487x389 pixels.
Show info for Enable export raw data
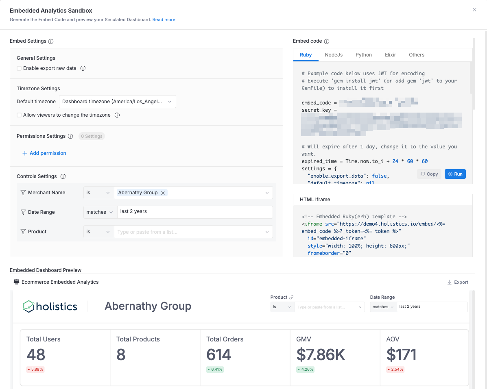(83, 68)
